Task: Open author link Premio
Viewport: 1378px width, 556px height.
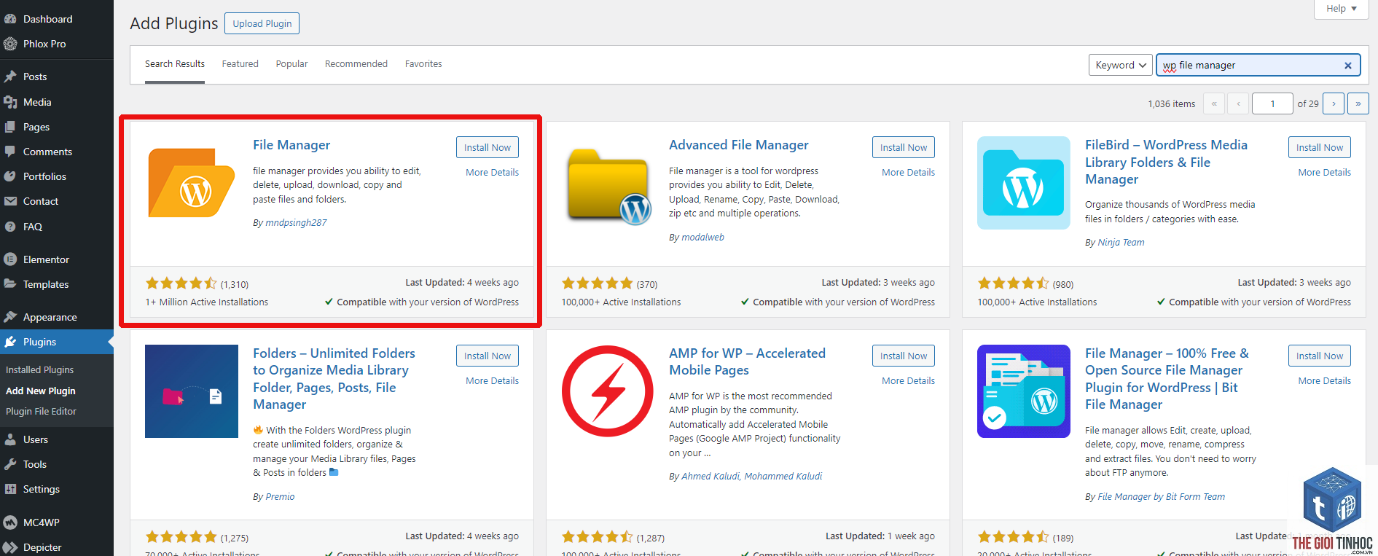Action: click(x=280, y=497)
